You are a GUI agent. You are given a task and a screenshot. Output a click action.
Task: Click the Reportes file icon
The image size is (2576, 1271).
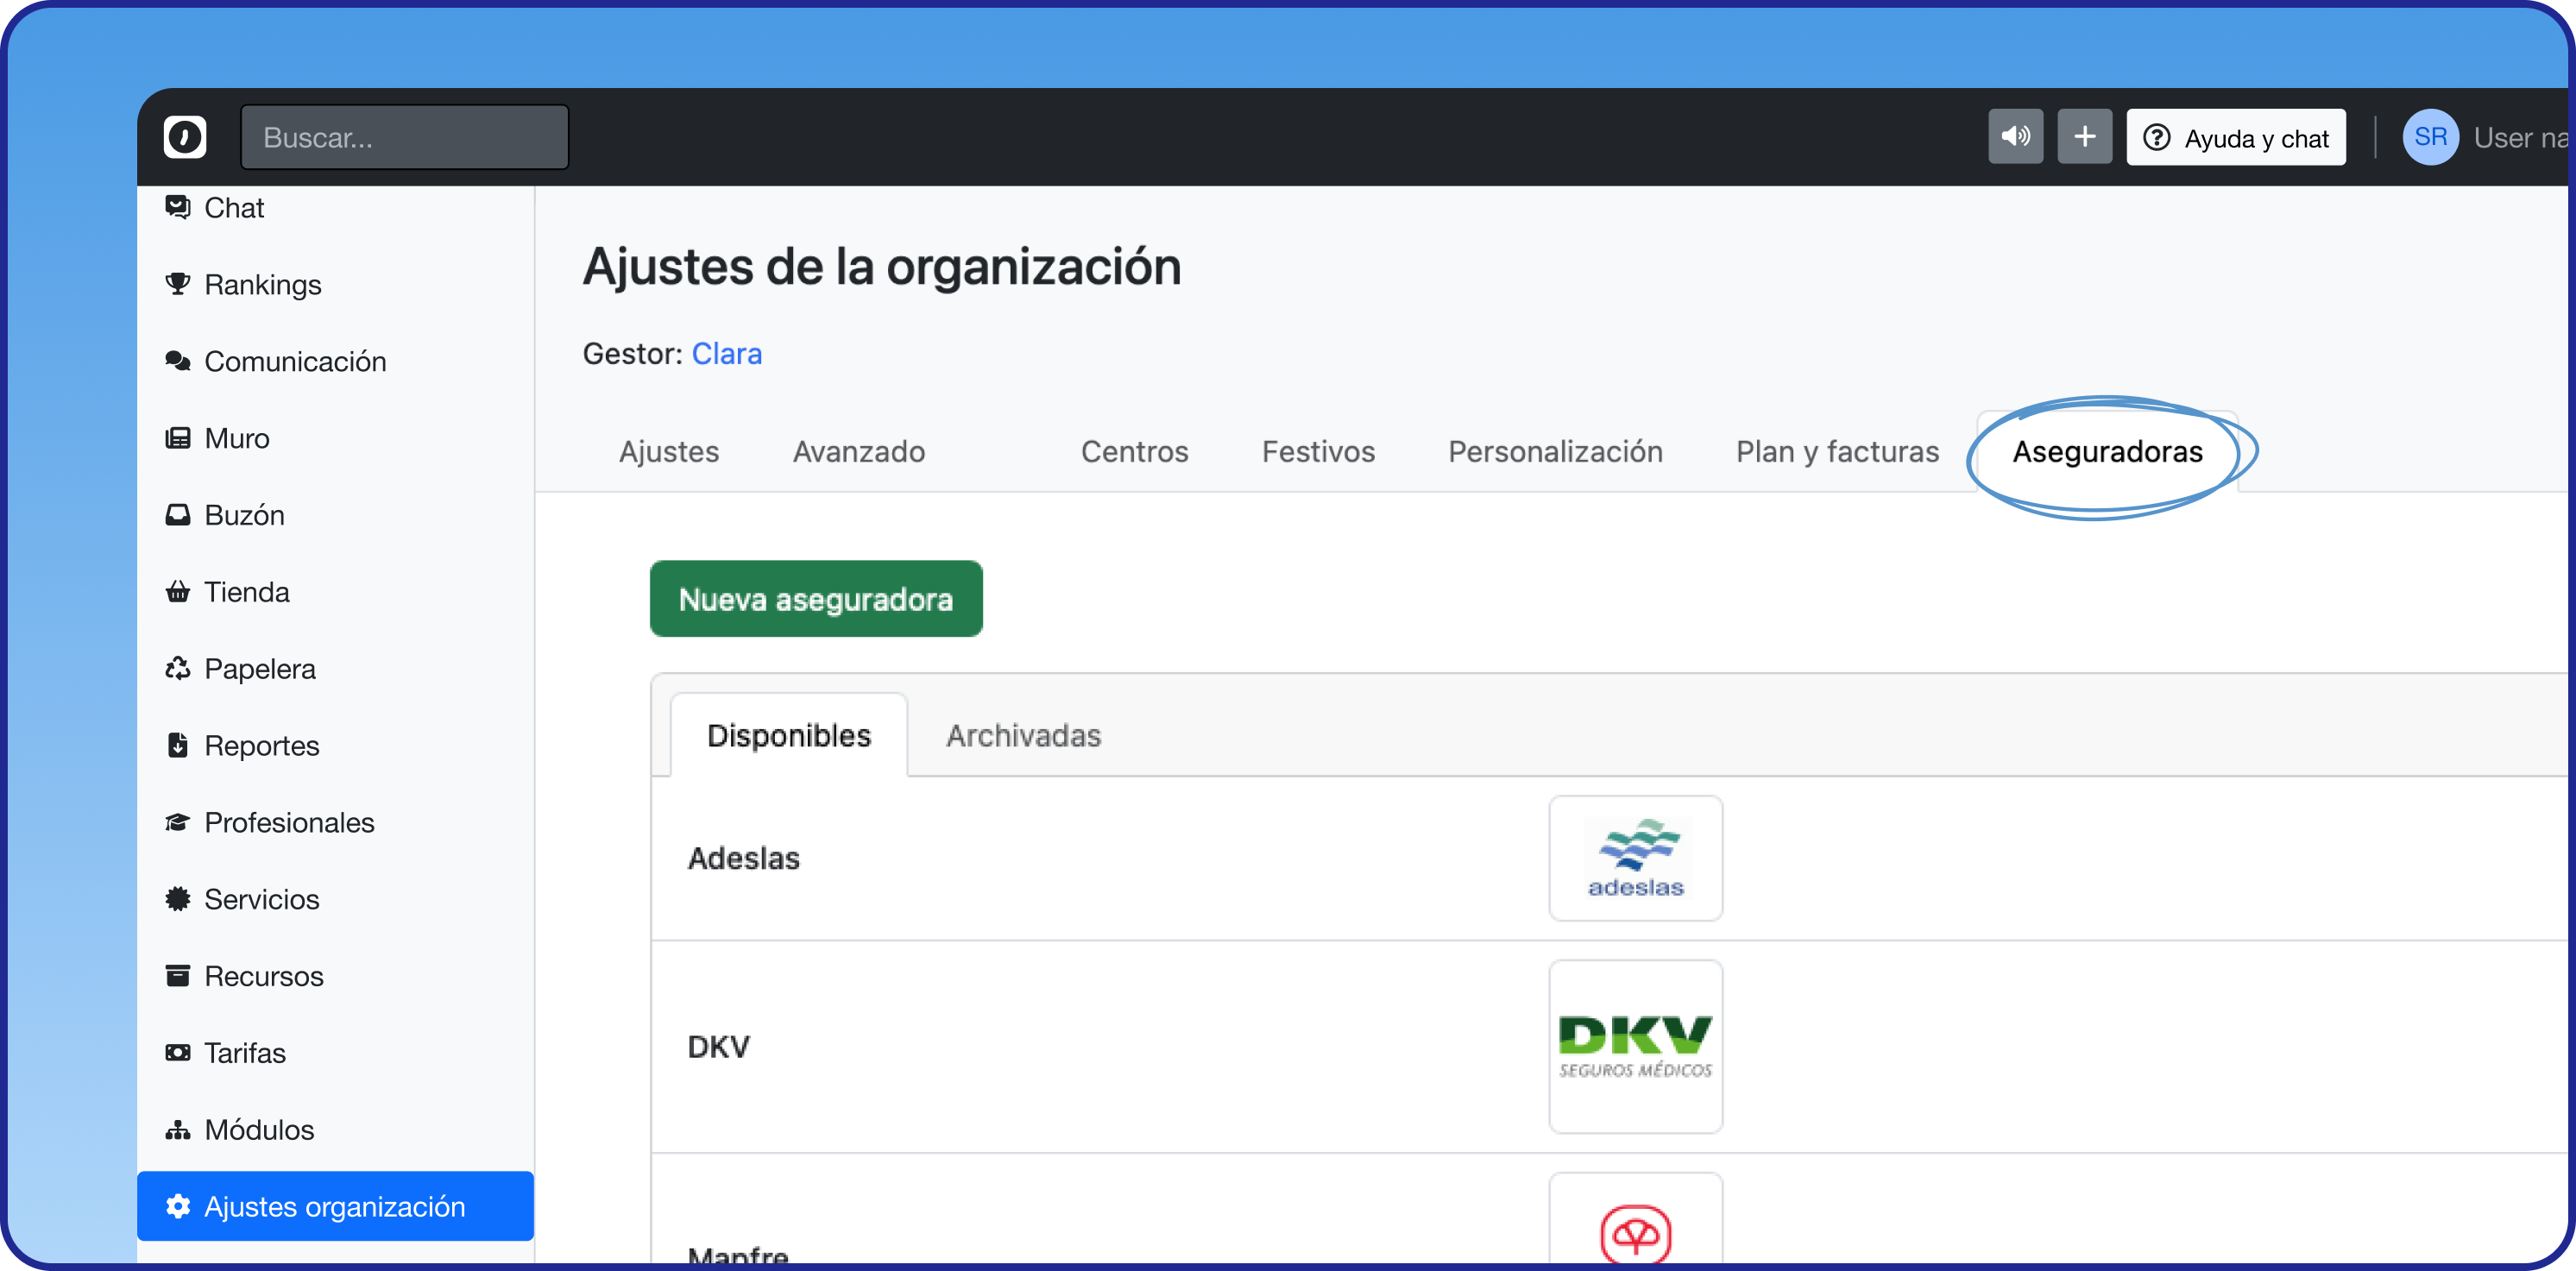(x=178, y=746)
